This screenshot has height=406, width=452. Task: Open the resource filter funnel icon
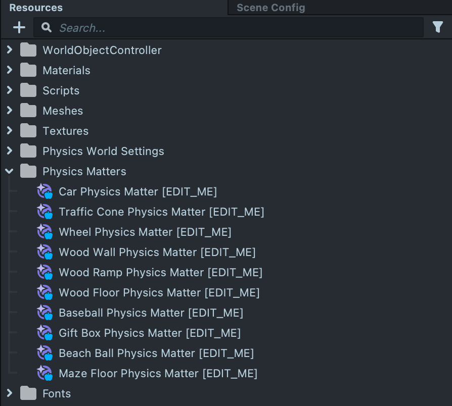(x=438, y=27)
